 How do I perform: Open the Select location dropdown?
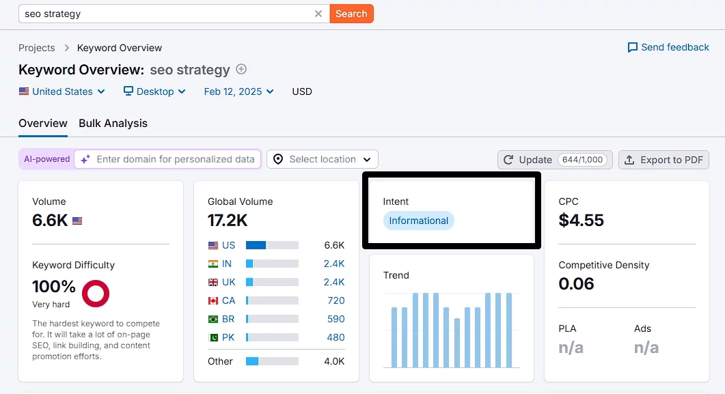coord(323,159)
